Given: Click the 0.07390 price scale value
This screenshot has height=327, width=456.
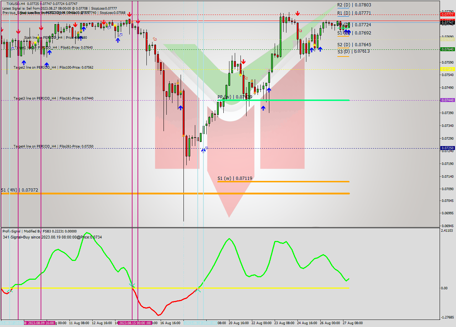Looking at the screenshot, I should click(x=448, y=113).
